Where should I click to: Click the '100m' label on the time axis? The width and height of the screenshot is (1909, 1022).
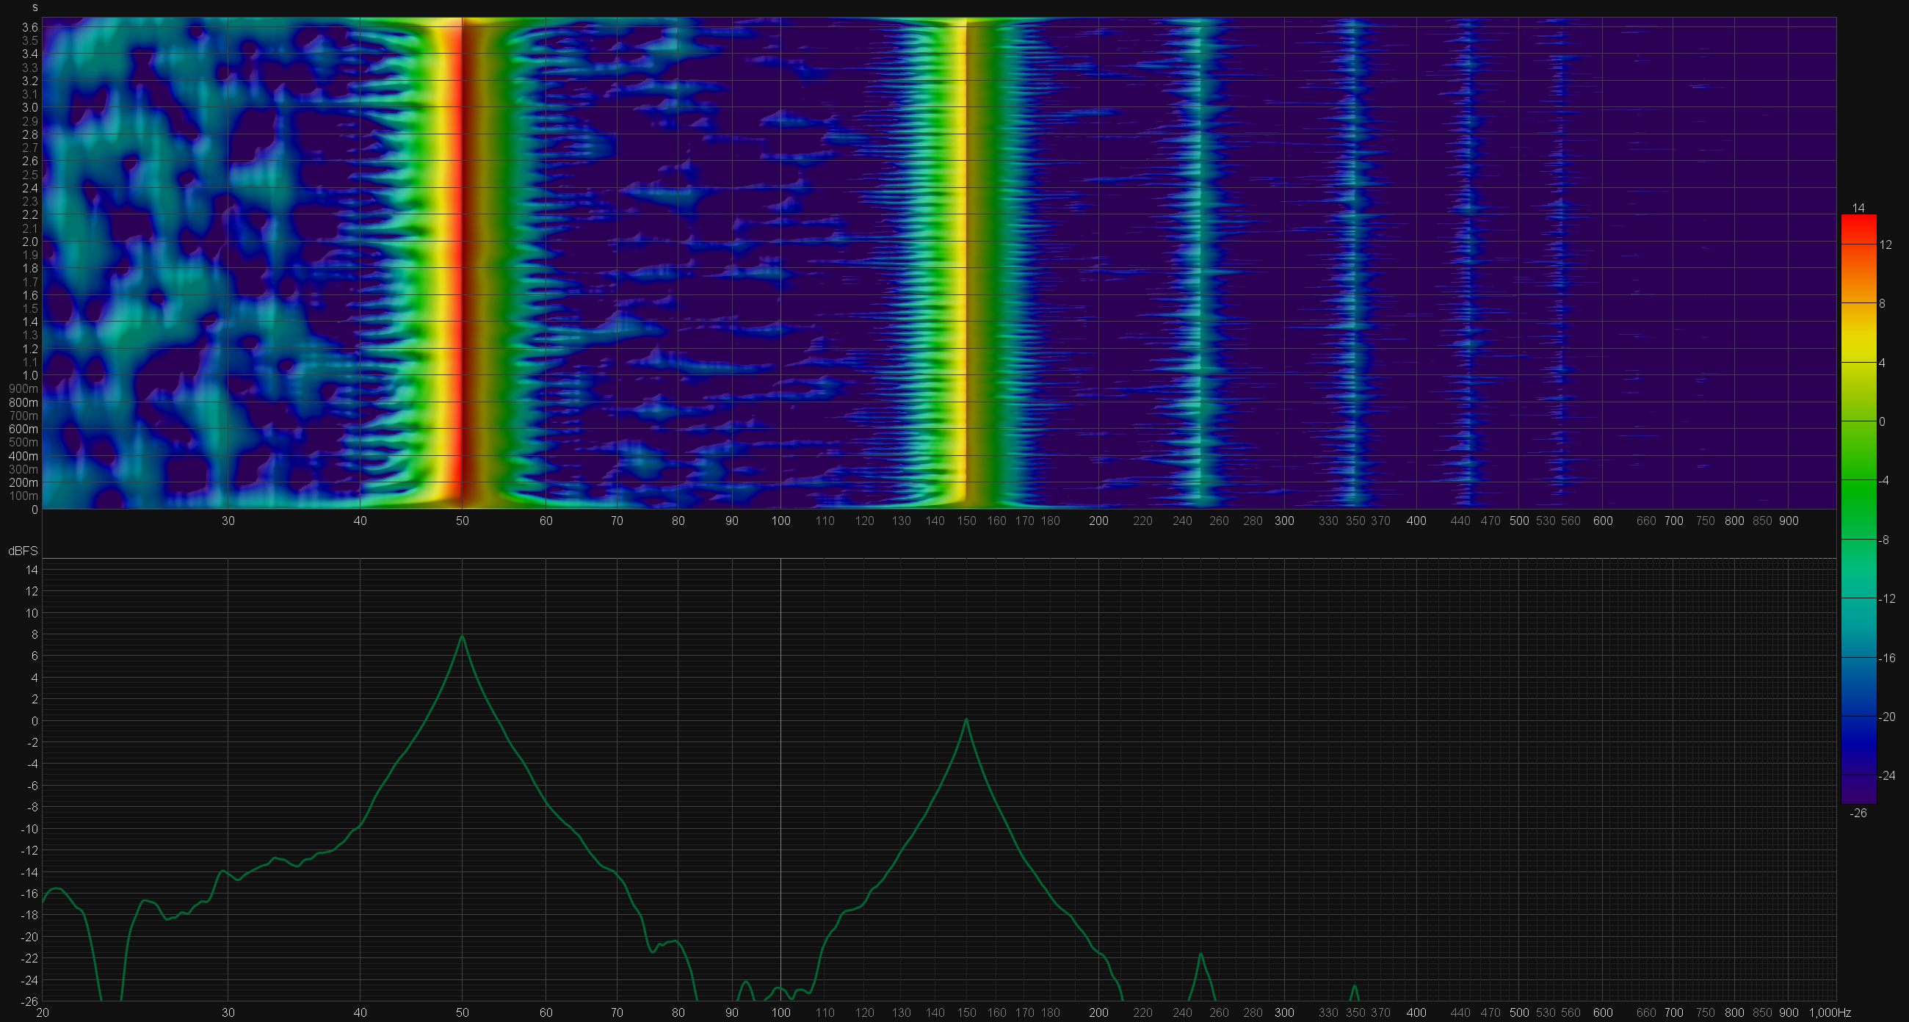23,496
